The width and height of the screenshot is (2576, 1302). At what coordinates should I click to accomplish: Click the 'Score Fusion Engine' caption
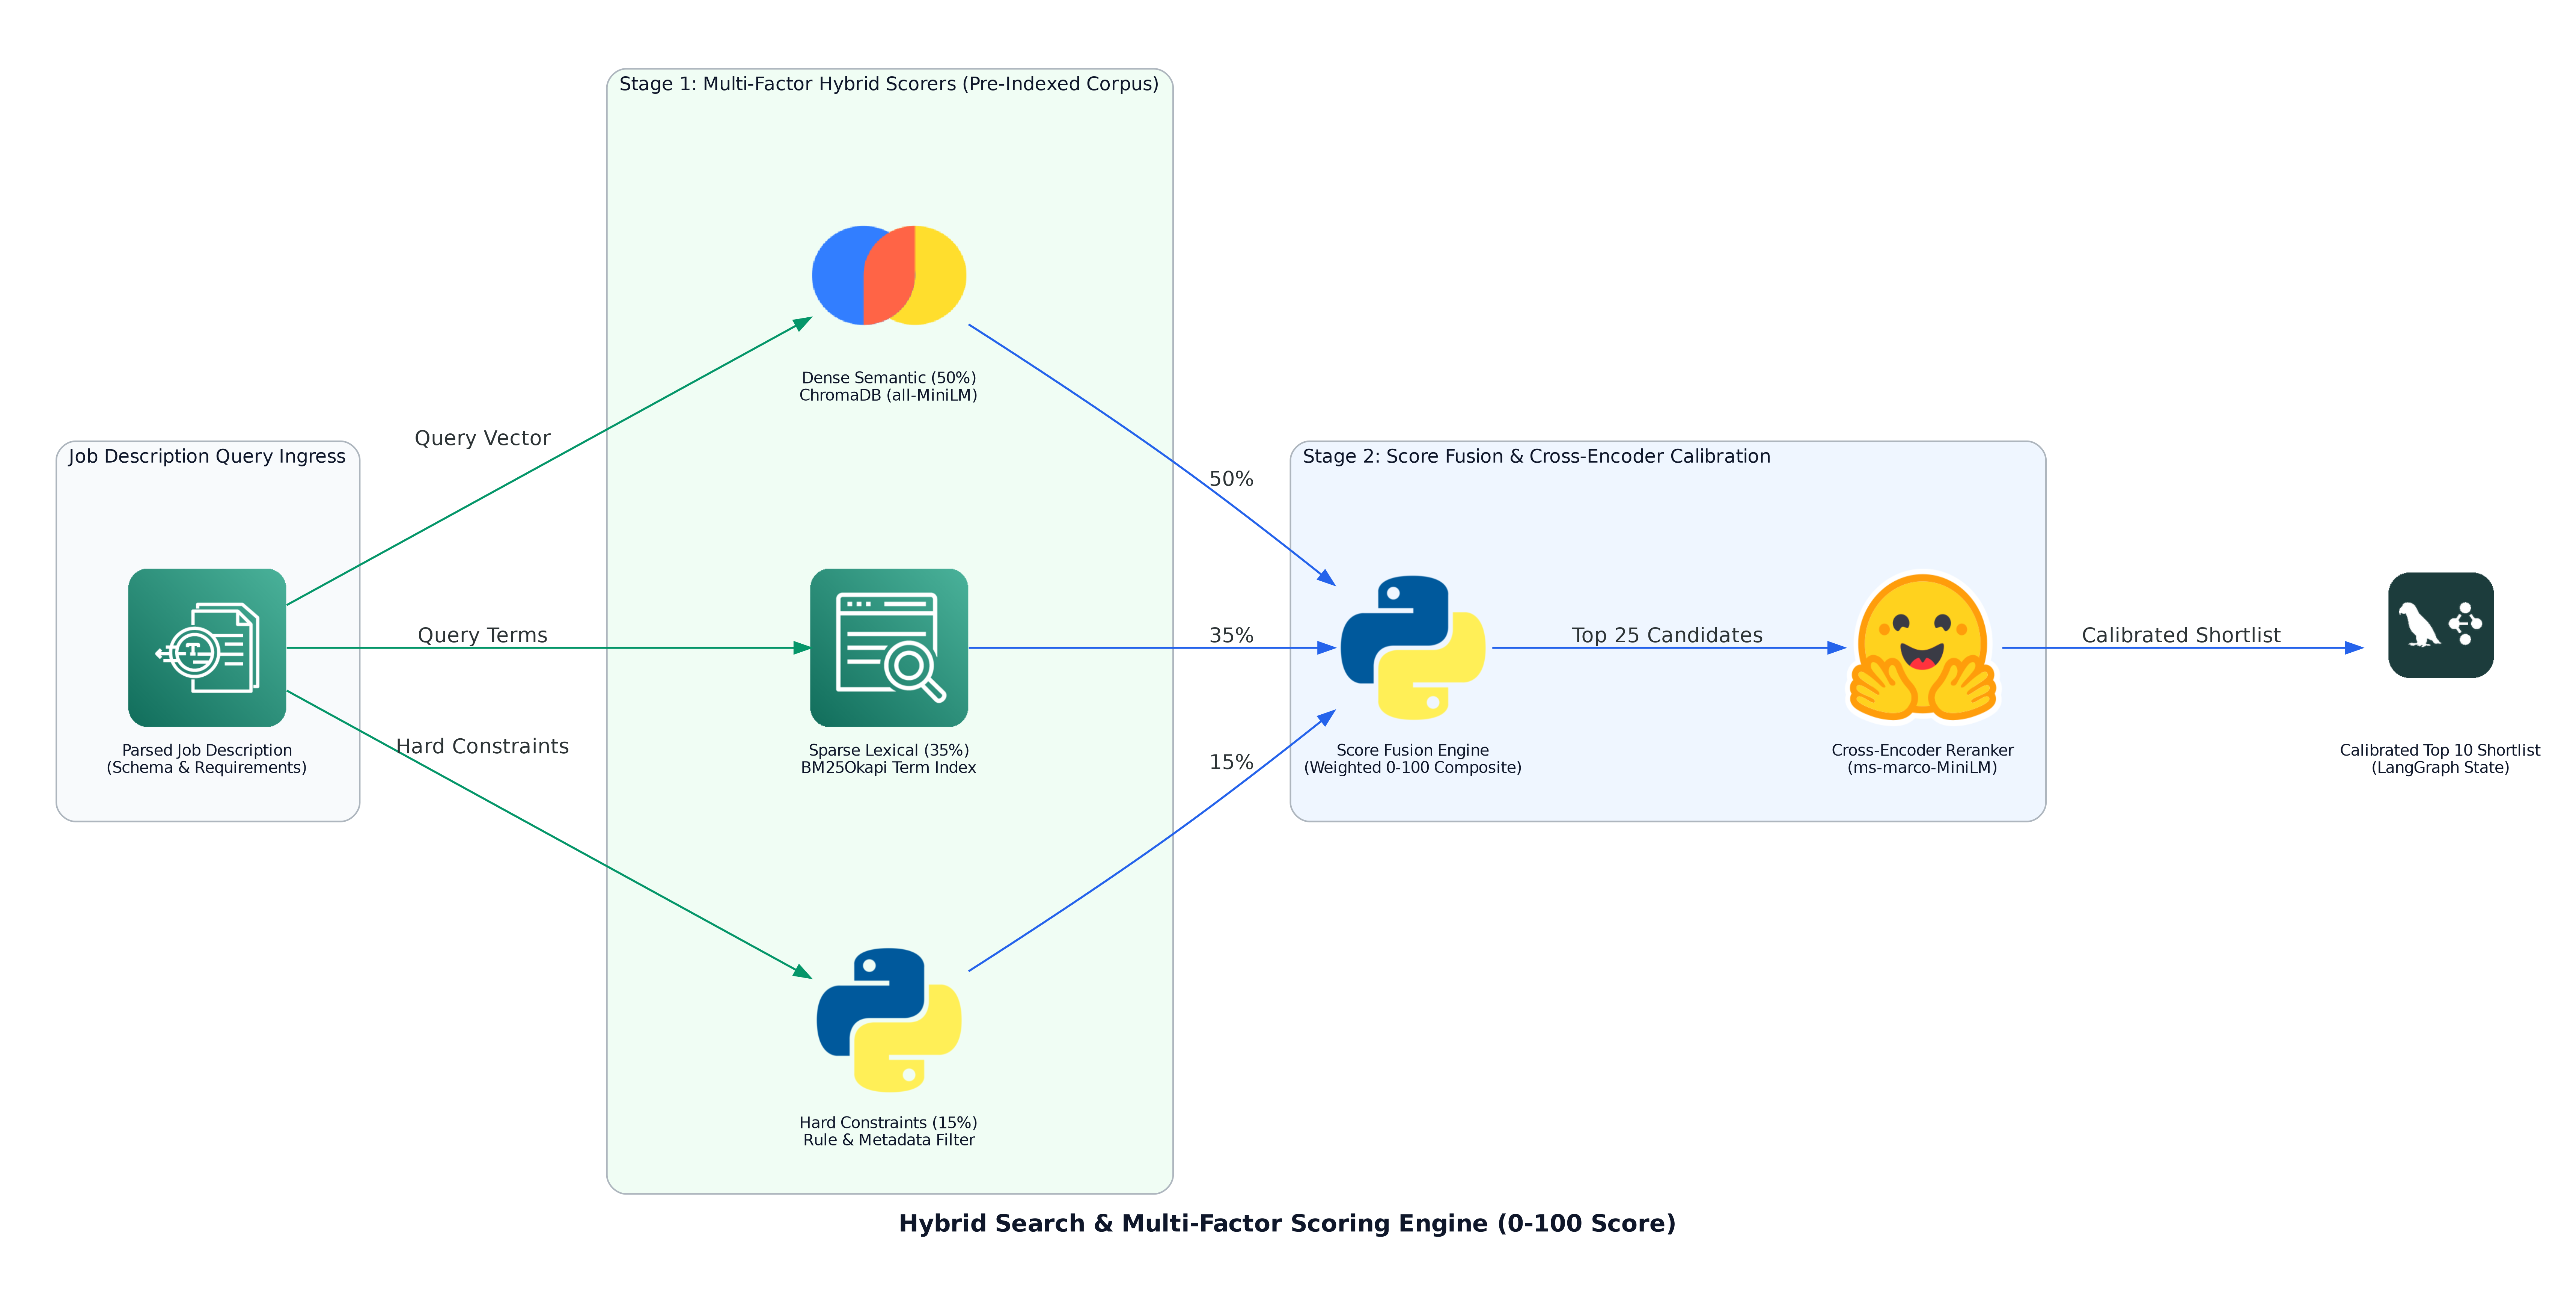1413,750
